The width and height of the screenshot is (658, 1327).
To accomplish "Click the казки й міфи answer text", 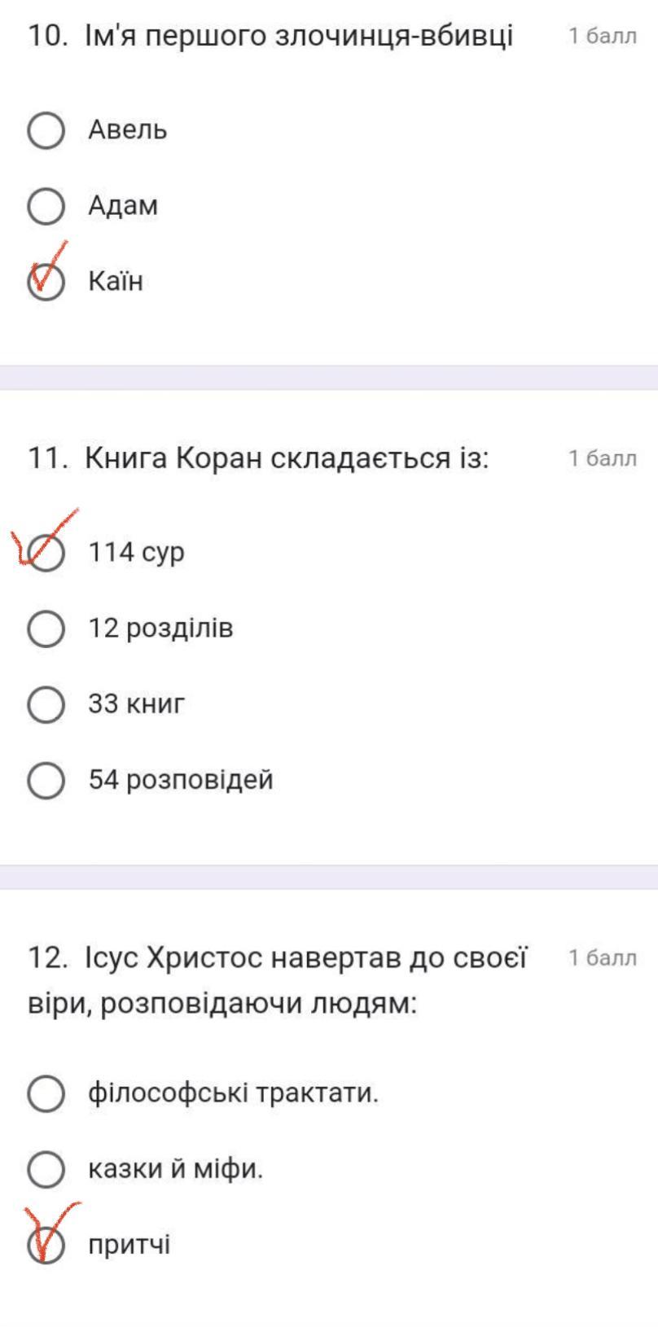I will coord(176,1169).
